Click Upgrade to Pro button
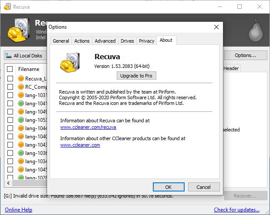The height and width of the screenshot is (215, 270). [x=136, y=76]
